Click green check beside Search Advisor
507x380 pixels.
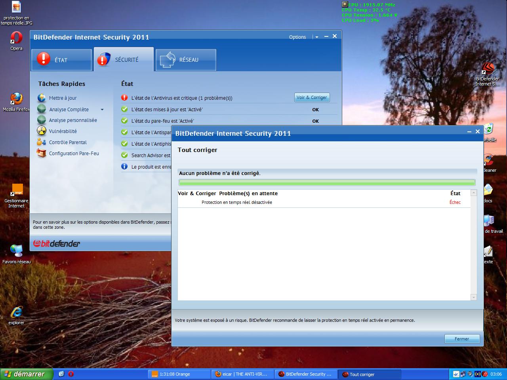(x=124, y=155)
